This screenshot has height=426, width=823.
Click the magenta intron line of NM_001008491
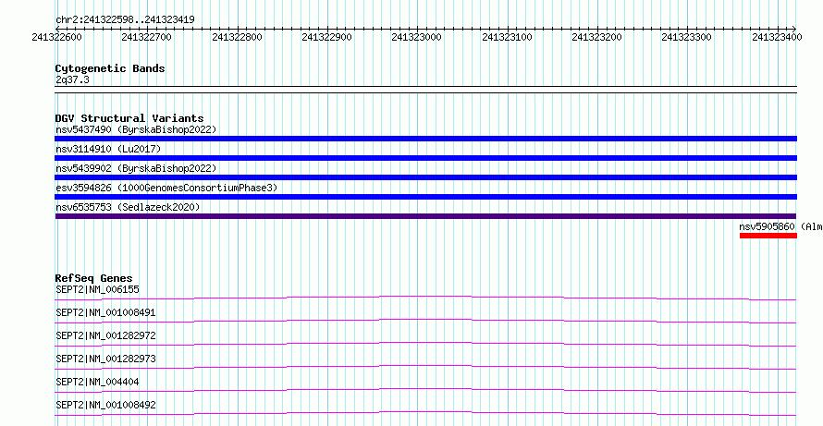pyautogui.click(x=425, y=320)
